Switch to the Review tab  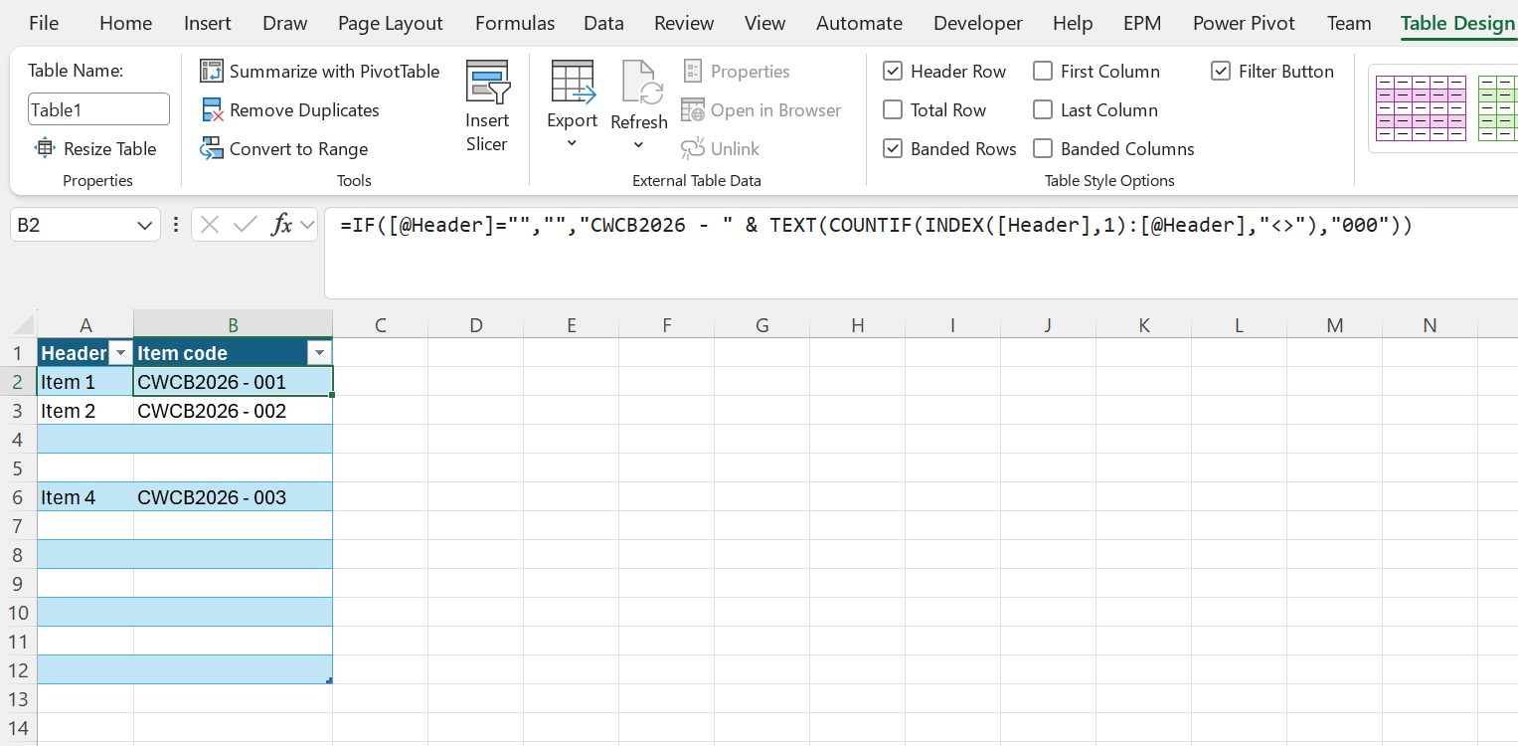[x=684, y=23]
